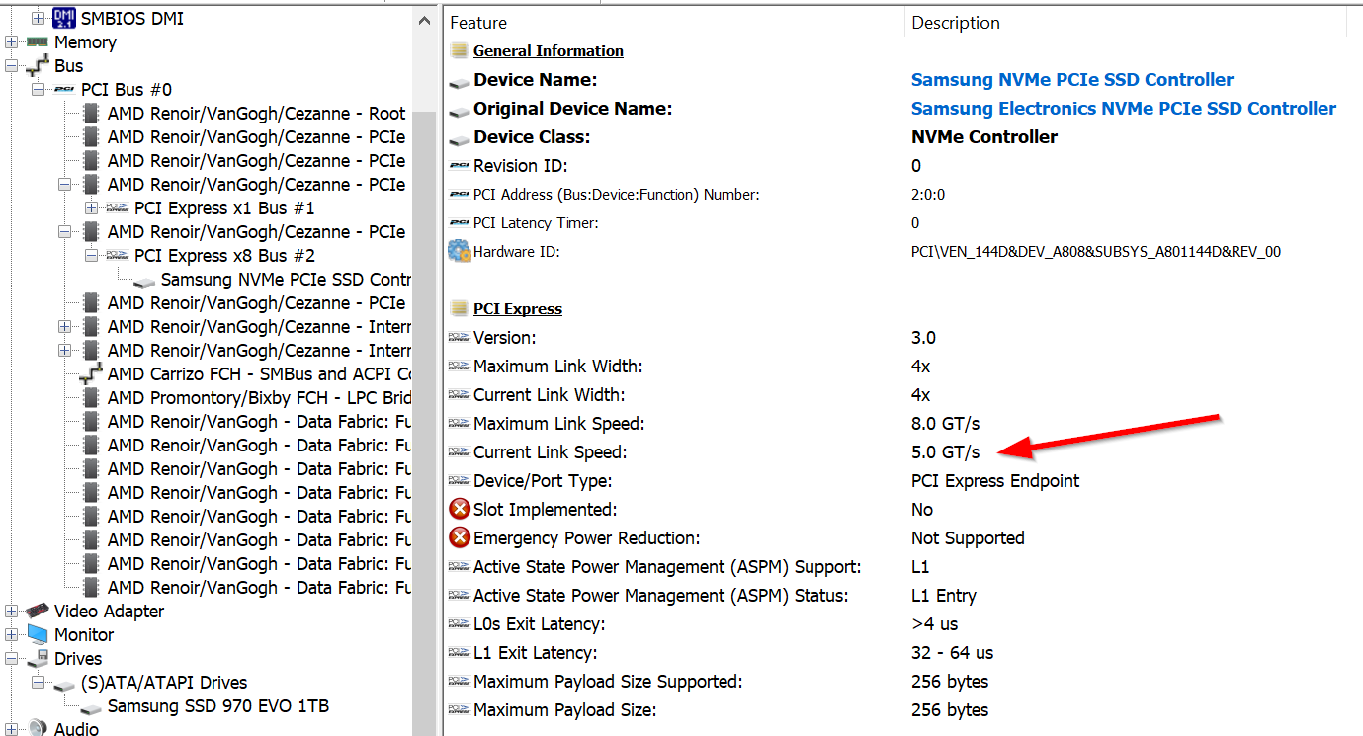Collapse the PCI Bus #0 node
This screenshot has height=736, width=1363.
click(x=39, y=90)
